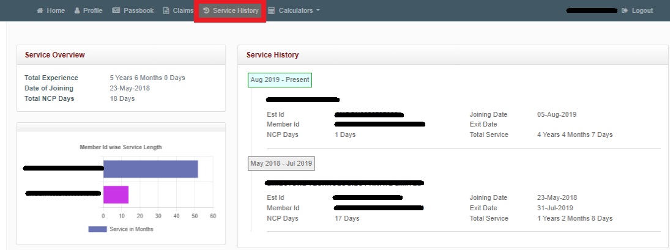This screenshot has width=670, height=250.
Task: Click the Passbook card icon
Action: [116, 11]
